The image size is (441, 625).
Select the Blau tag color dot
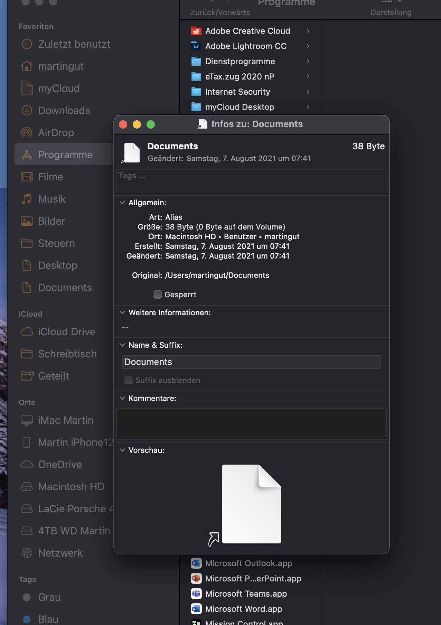[27, 619]
